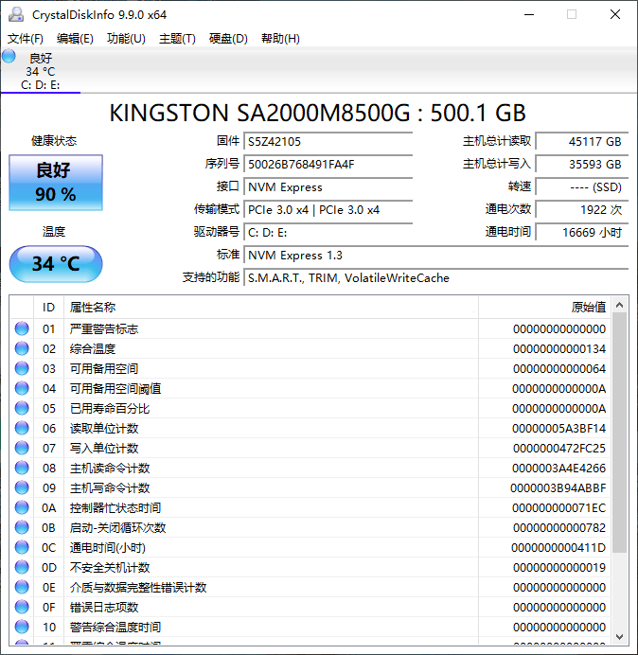Image resolution: width=638 pixels, height=655 pixels.
Task: Click status icon for 介质与数据完整性错误计数 row
Action: point(22,588)
